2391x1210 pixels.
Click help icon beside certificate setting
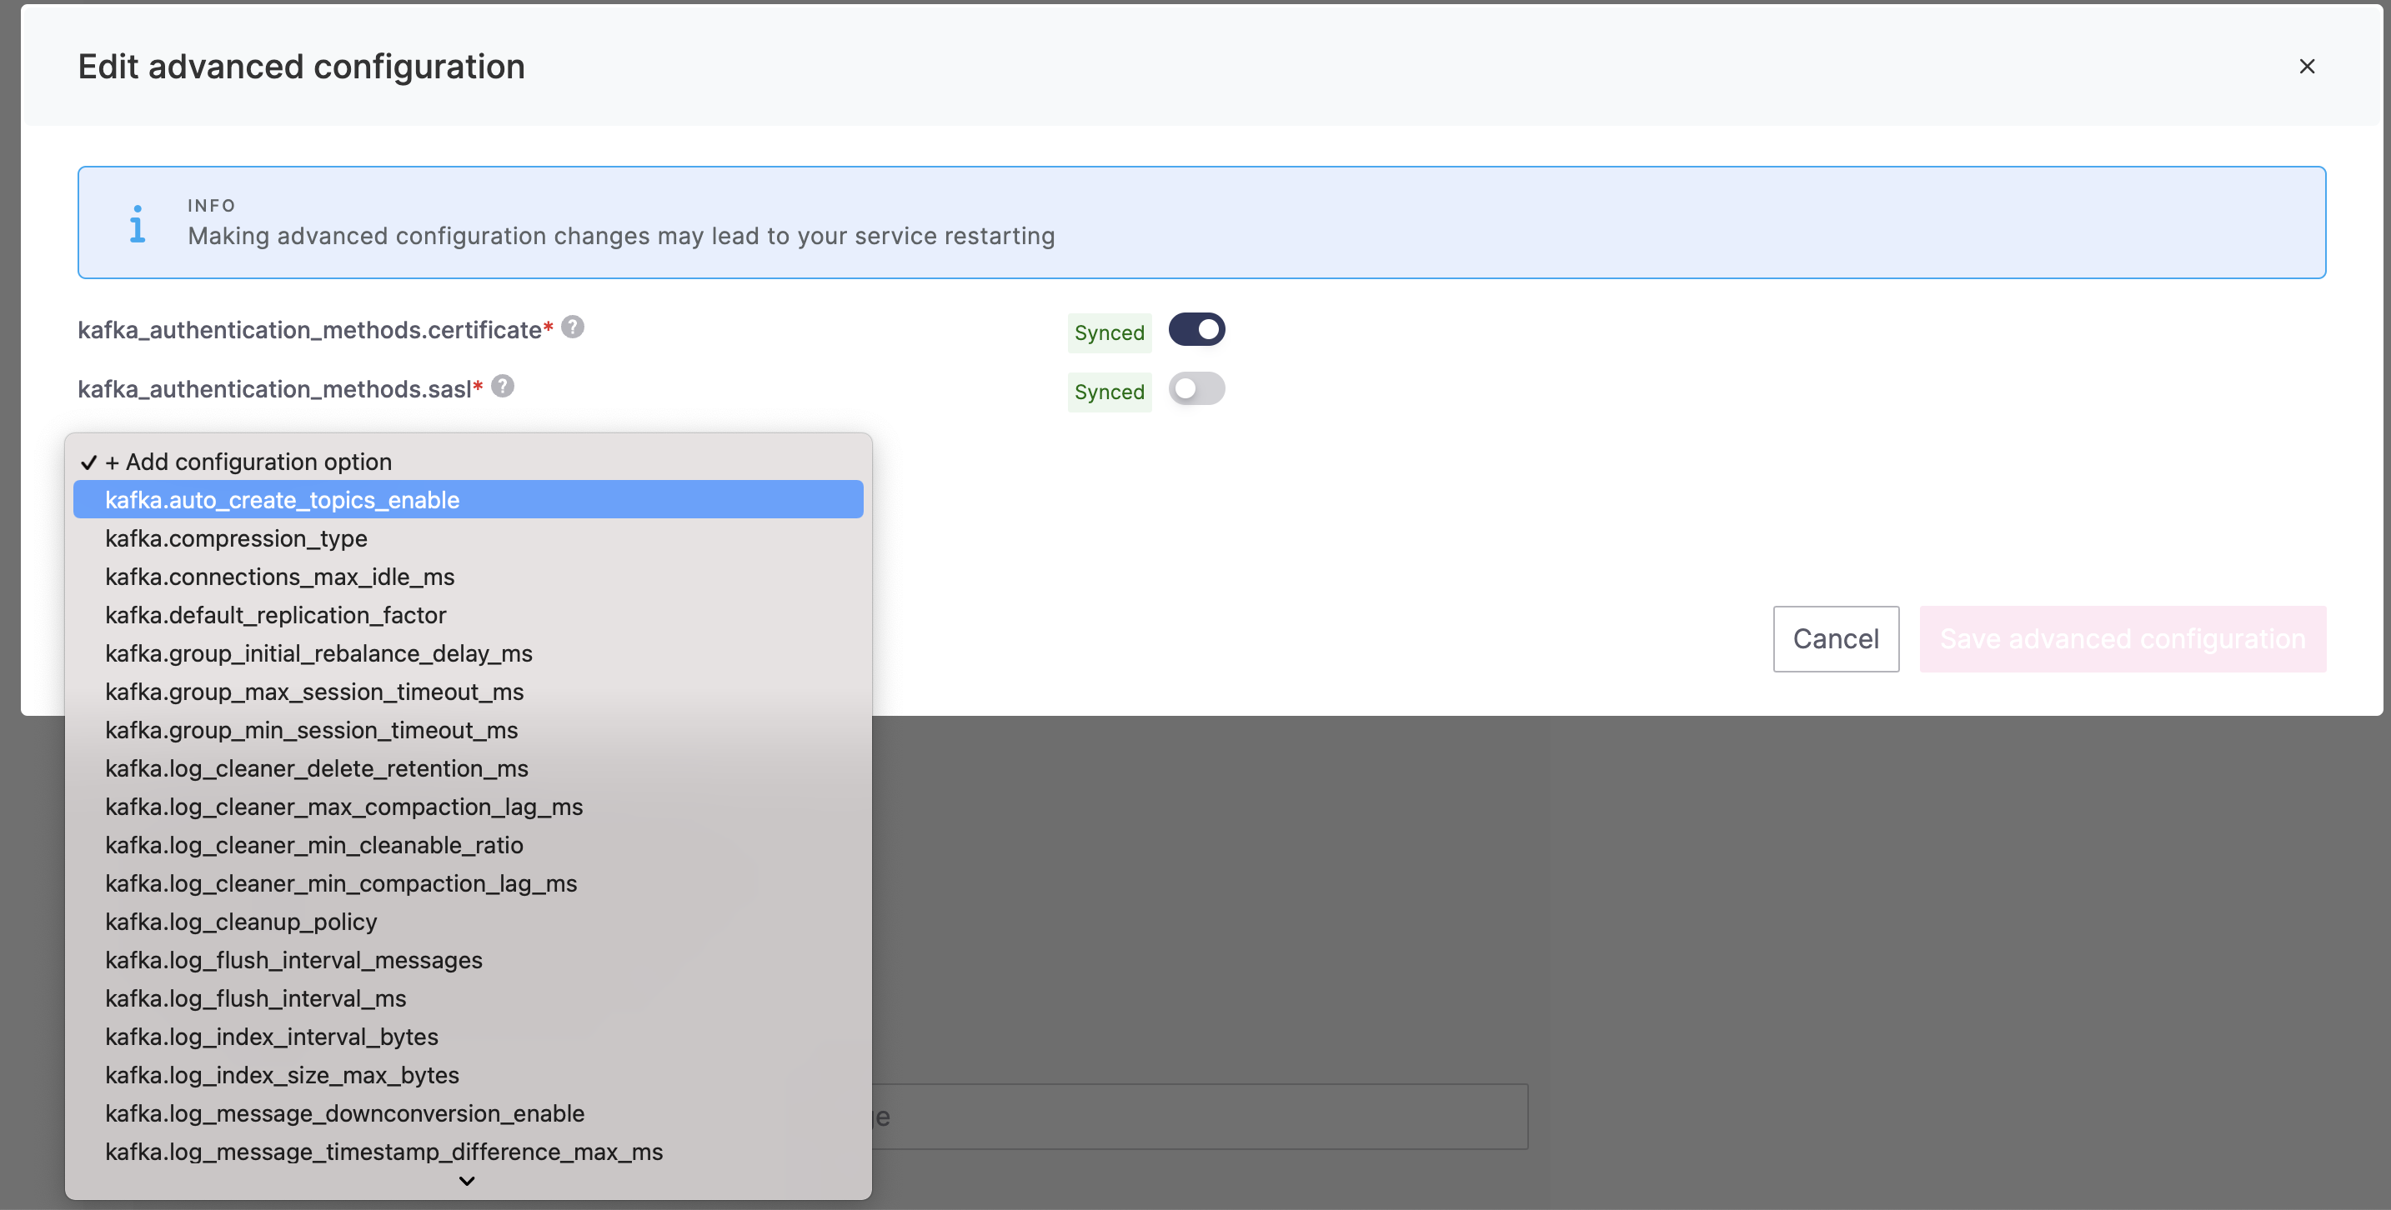(573, 327)
